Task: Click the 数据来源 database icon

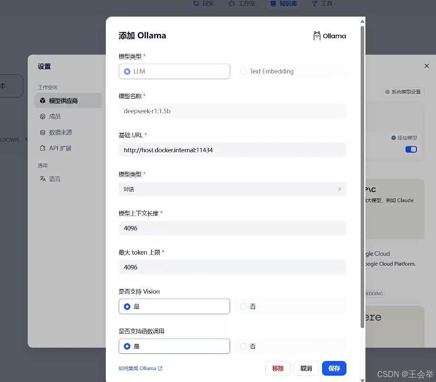Action: (x=42, y=133)
